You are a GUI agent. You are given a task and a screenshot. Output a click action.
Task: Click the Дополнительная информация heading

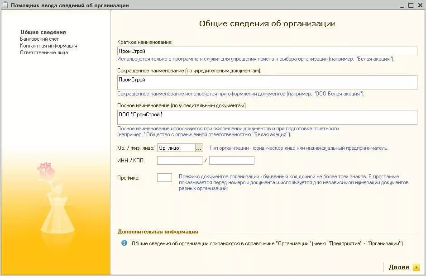(158, 232)
